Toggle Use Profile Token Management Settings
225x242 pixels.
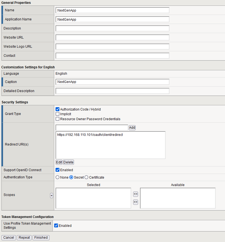coord(57,225)
